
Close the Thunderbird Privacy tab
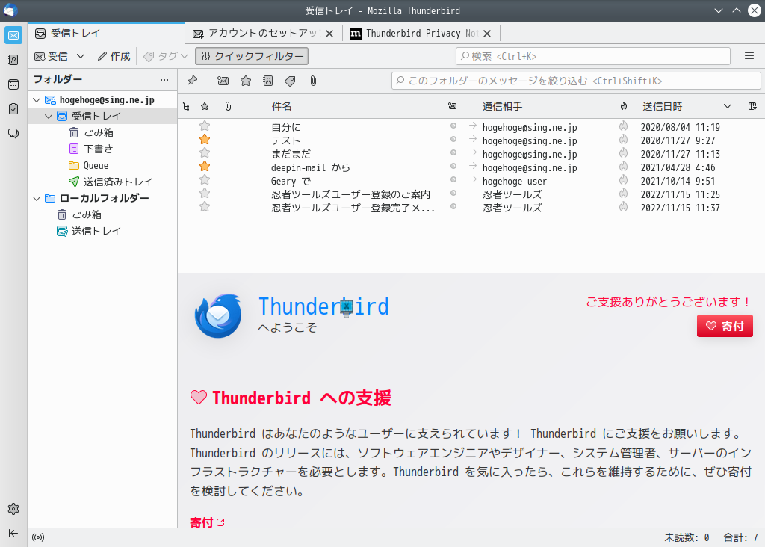click(487, 34)
